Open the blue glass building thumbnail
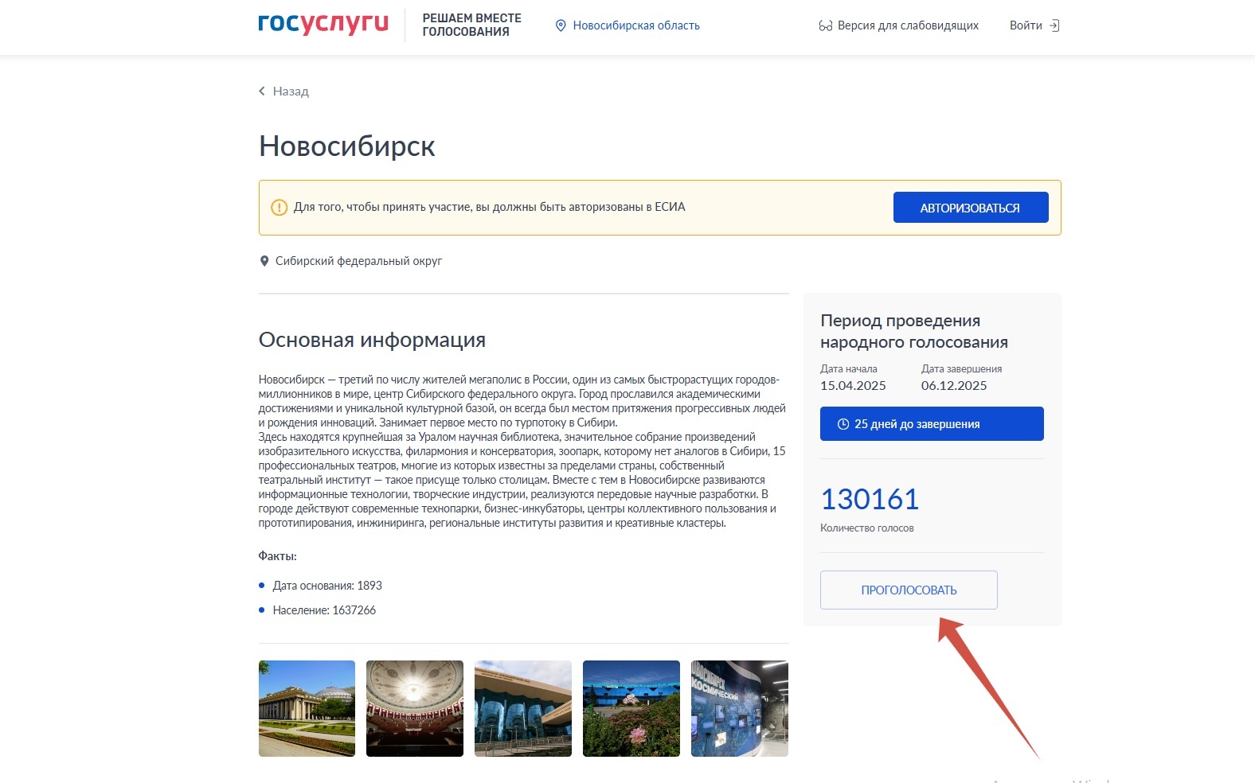Screen dimensions: 1255x783 (523, 708)
